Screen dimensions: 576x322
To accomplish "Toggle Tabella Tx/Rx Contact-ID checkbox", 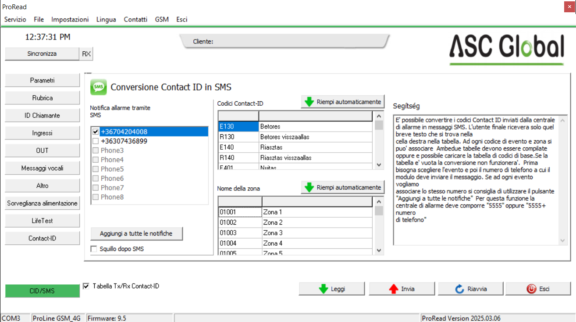I will 86,286.
